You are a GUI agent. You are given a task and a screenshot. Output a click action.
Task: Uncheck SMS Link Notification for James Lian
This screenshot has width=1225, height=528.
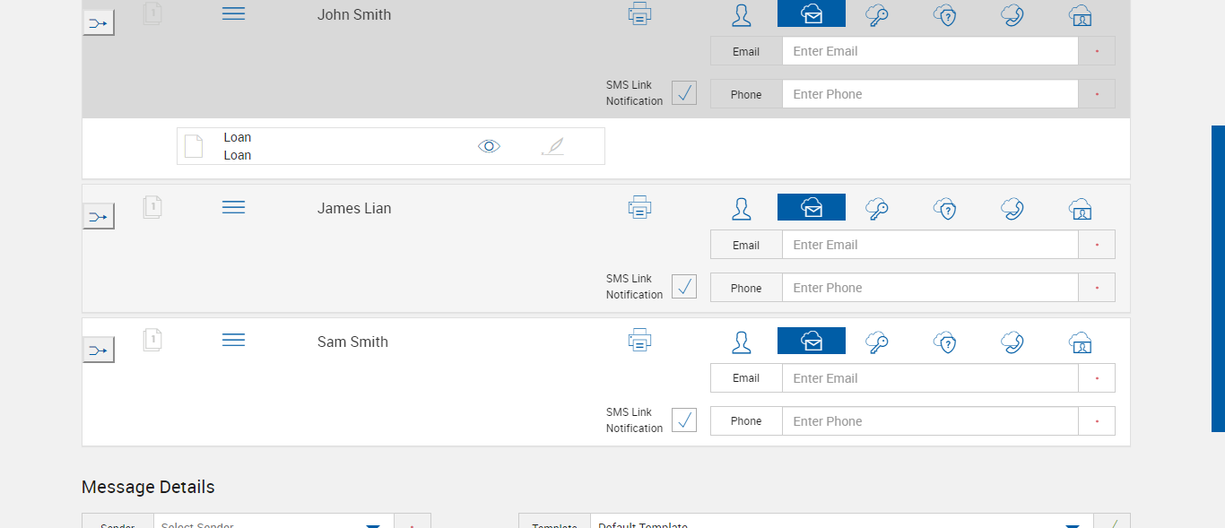(x=684, y=286)
